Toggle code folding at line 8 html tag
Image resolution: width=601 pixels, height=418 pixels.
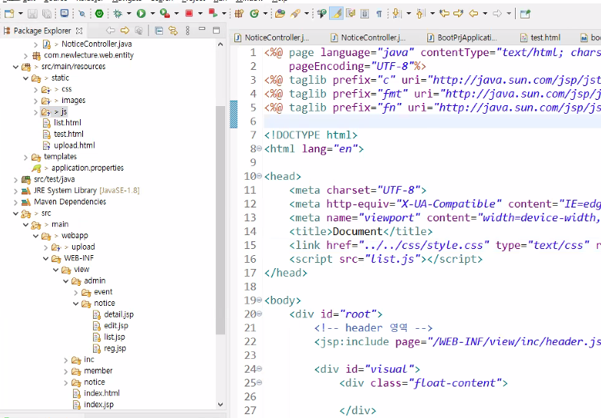point(259,148)
